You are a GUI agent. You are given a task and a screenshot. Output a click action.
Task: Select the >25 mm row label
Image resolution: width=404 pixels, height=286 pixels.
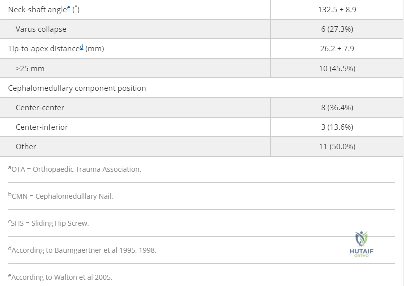coord(30,69)
